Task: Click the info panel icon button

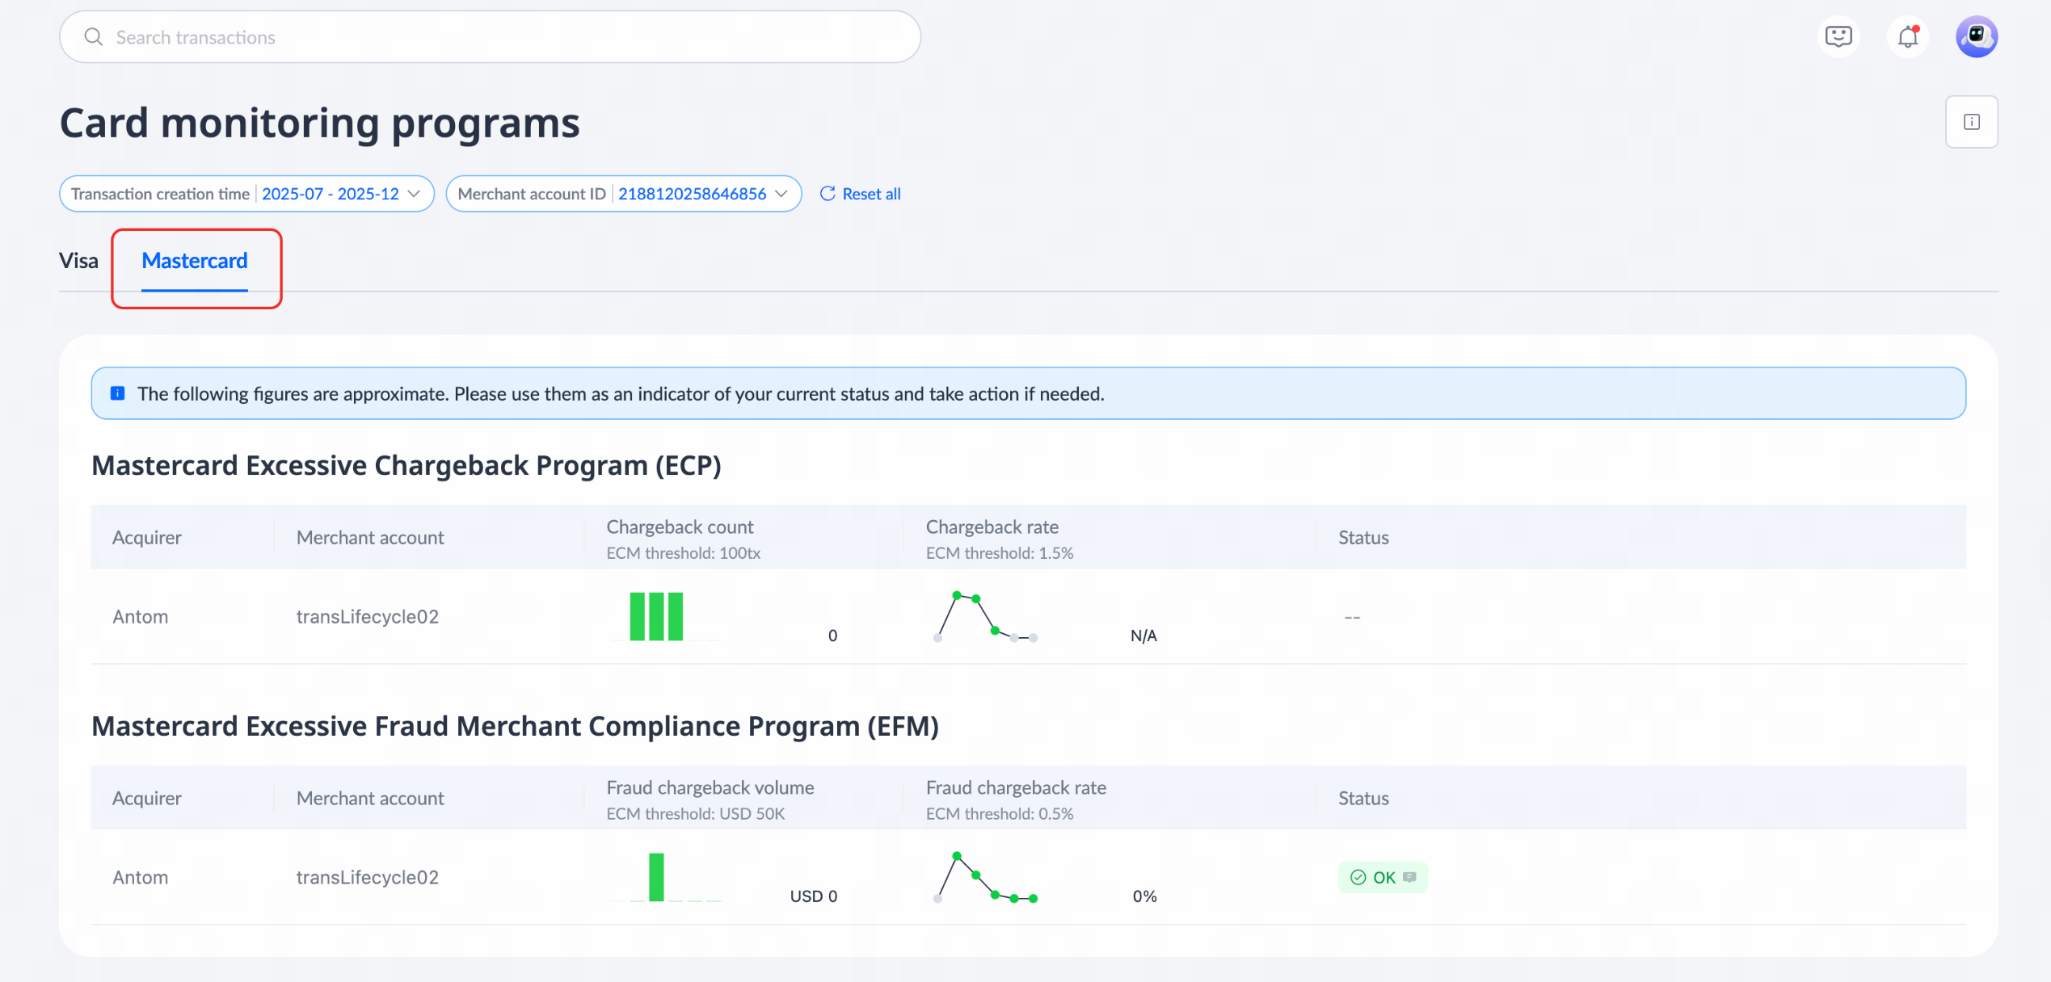Action: click(1972, 122)
